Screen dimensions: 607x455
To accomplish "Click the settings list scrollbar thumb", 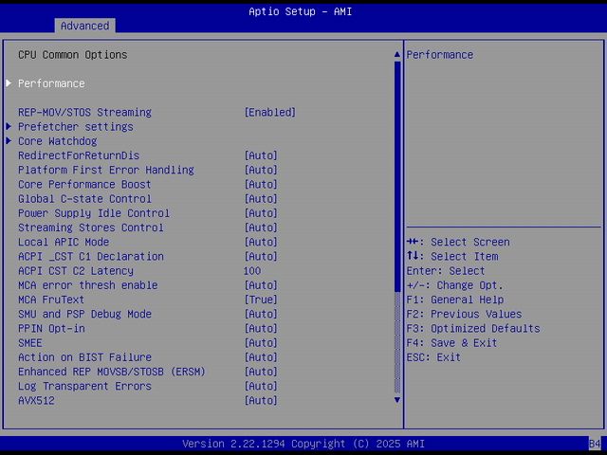I will (x=397, y=176).
